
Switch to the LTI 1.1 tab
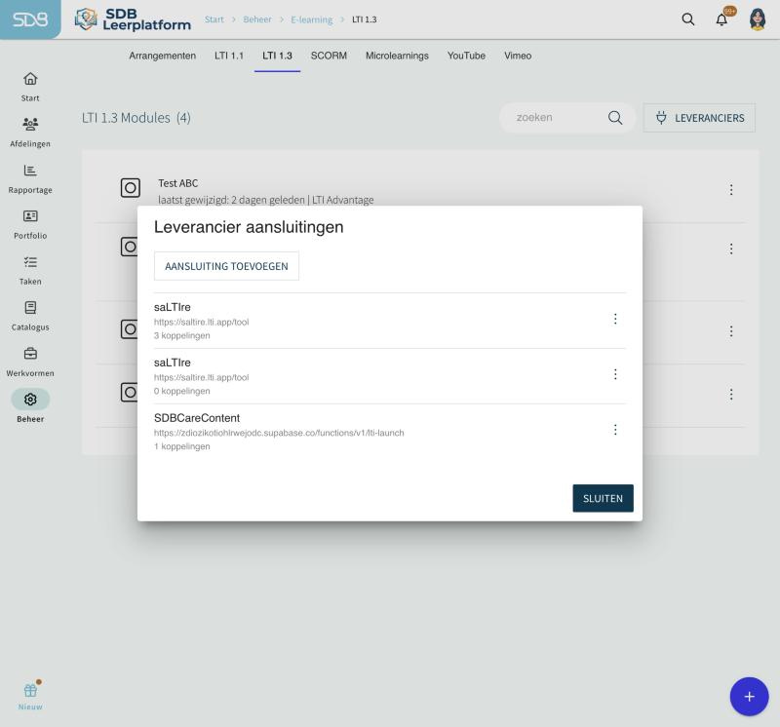229,56
